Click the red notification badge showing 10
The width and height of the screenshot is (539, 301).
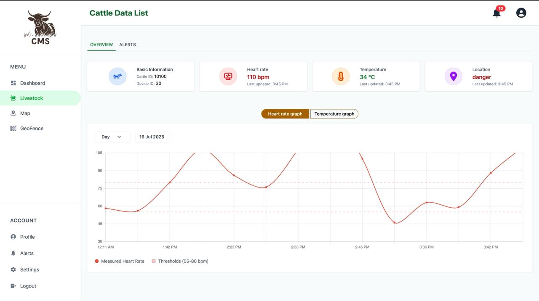pyautogui.click(x=501, y=8)
